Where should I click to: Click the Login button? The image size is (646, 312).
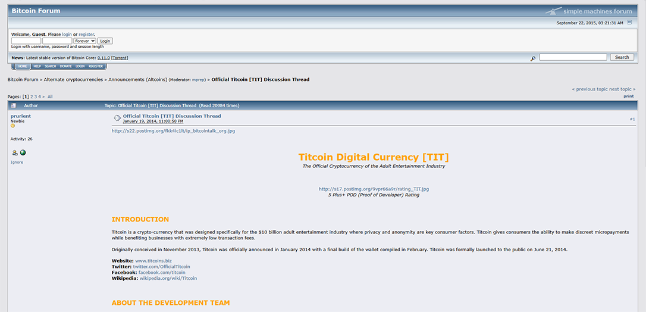coord(105,41)
